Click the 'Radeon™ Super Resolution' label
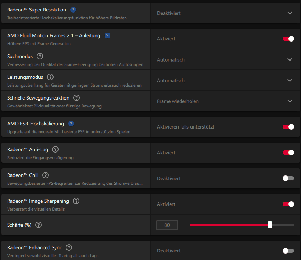Viewport: 301px width, 260px height. [x=37, y=10]
